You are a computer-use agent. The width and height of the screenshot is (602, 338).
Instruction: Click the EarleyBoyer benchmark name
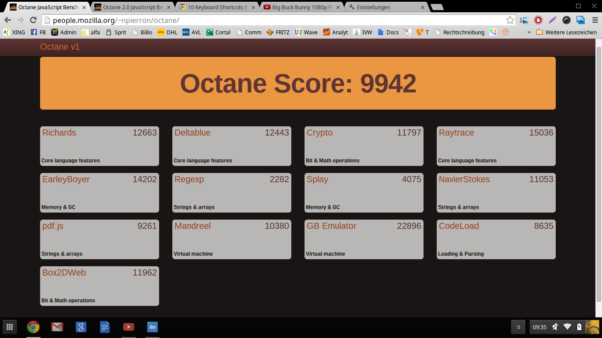[66, 179]
